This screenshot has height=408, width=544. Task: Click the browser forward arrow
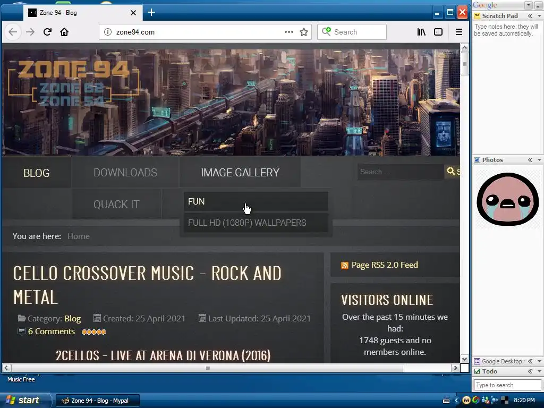[30, 32]
